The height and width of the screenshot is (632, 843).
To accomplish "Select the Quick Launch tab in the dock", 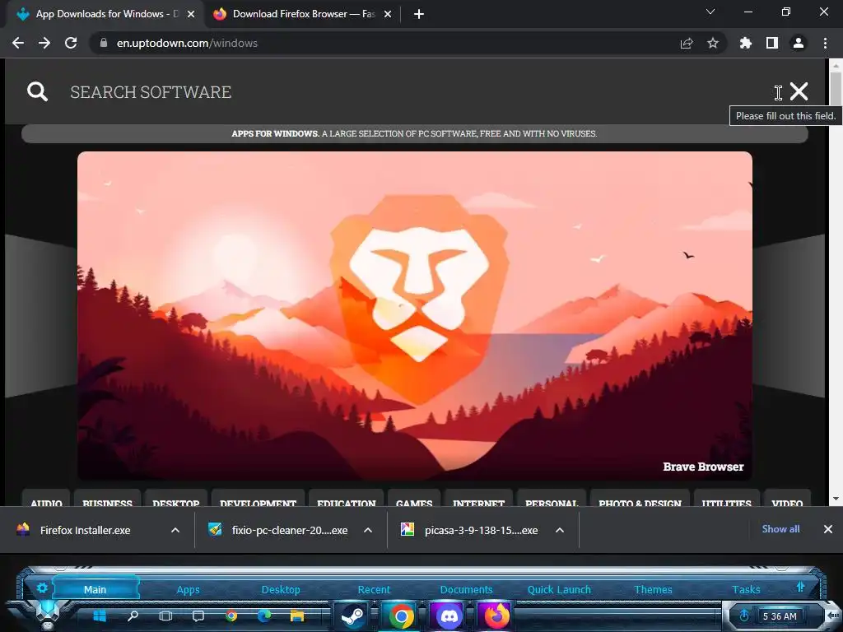I will [559, 589].
